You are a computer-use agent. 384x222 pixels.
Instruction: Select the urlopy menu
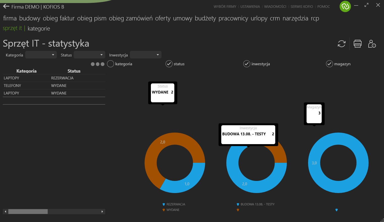coord(259,18)
